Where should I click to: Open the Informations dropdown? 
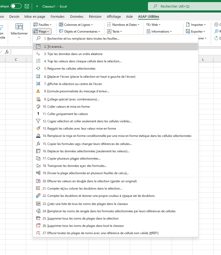(x=159, y=31)
